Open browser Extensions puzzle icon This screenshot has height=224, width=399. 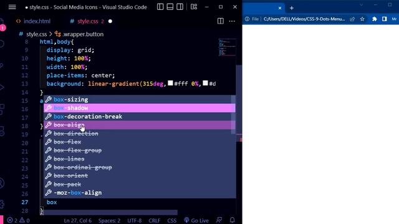tap(374, 19)
